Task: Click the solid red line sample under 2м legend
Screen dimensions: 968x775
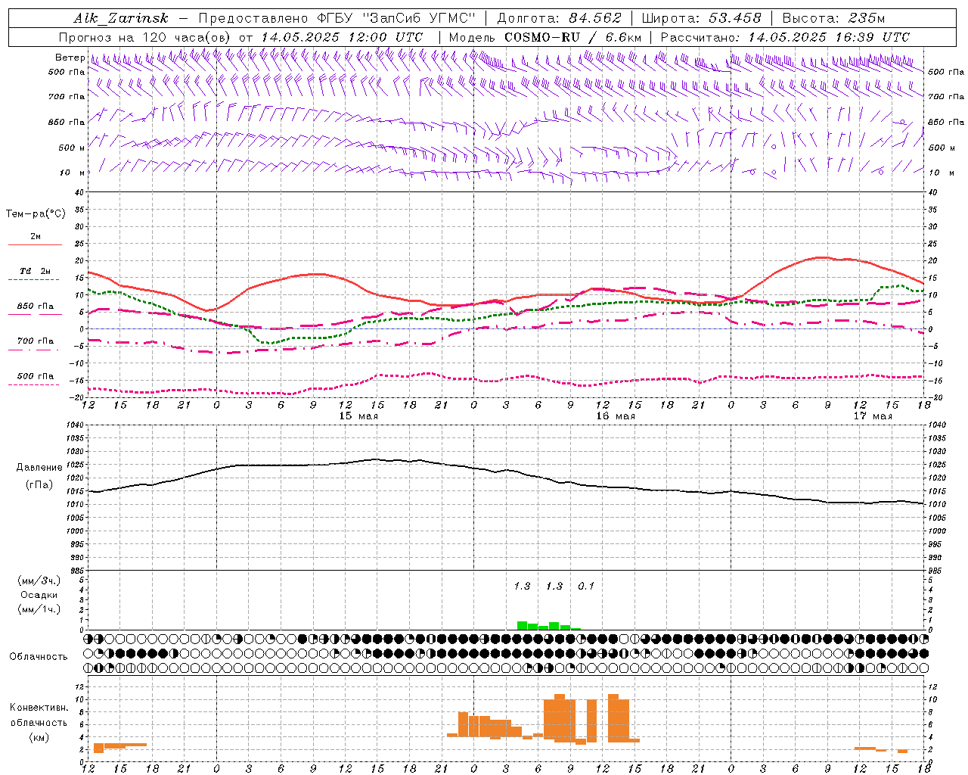Action: pos(35,244)
